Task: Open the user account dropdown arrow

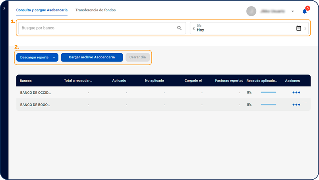Action: (x=293, y=11)
